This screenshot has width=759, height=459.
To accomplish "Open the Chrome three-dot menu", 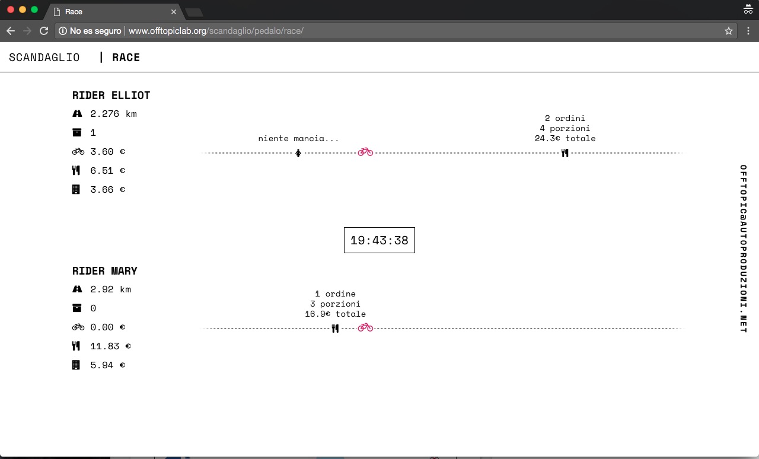I will pos(748,31).
